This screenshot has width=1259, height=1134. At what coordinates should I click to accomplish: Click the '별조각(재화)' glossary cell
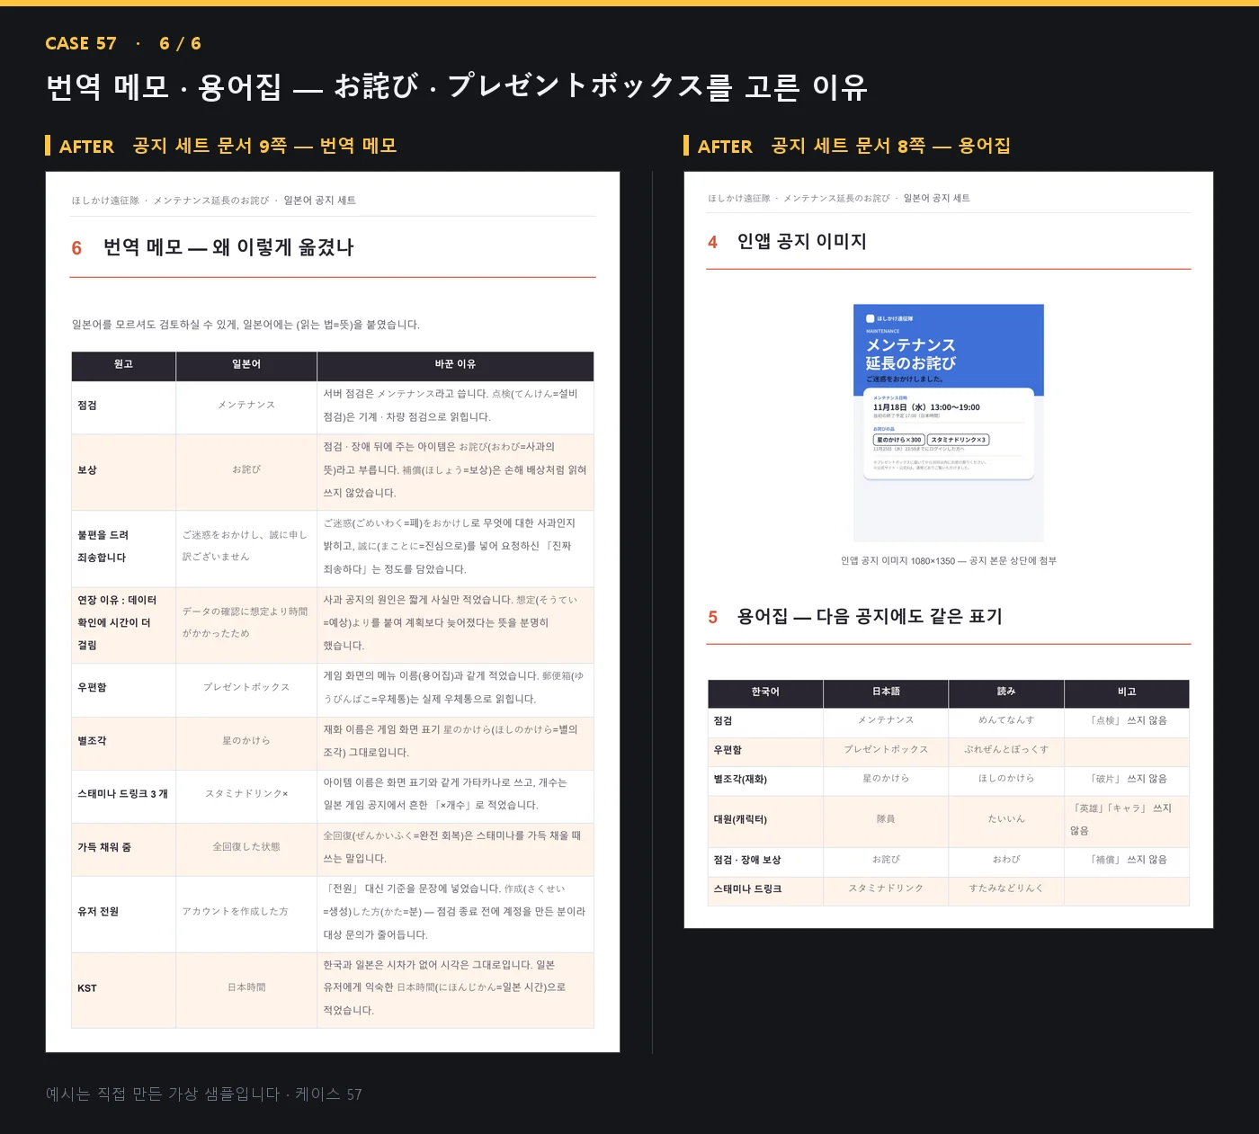[x=765, y=780]
